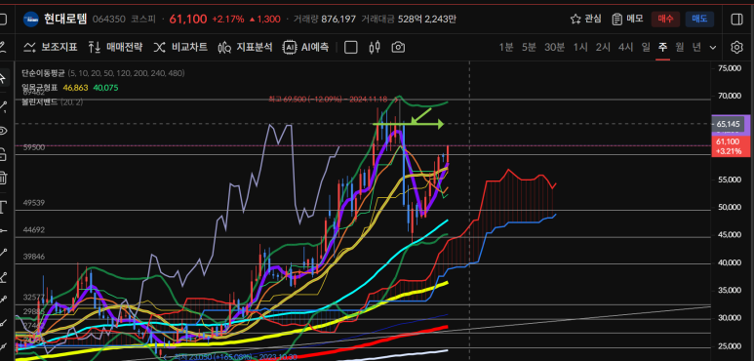Switch to 5분 timeframe
This screenshot has height=361, width=754.
(x=529, y=47)
